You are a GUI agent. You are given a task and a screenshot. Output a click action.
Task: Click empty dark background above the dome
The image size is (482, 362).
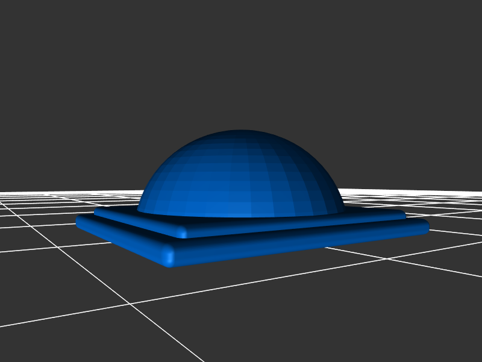pos(241,60)
